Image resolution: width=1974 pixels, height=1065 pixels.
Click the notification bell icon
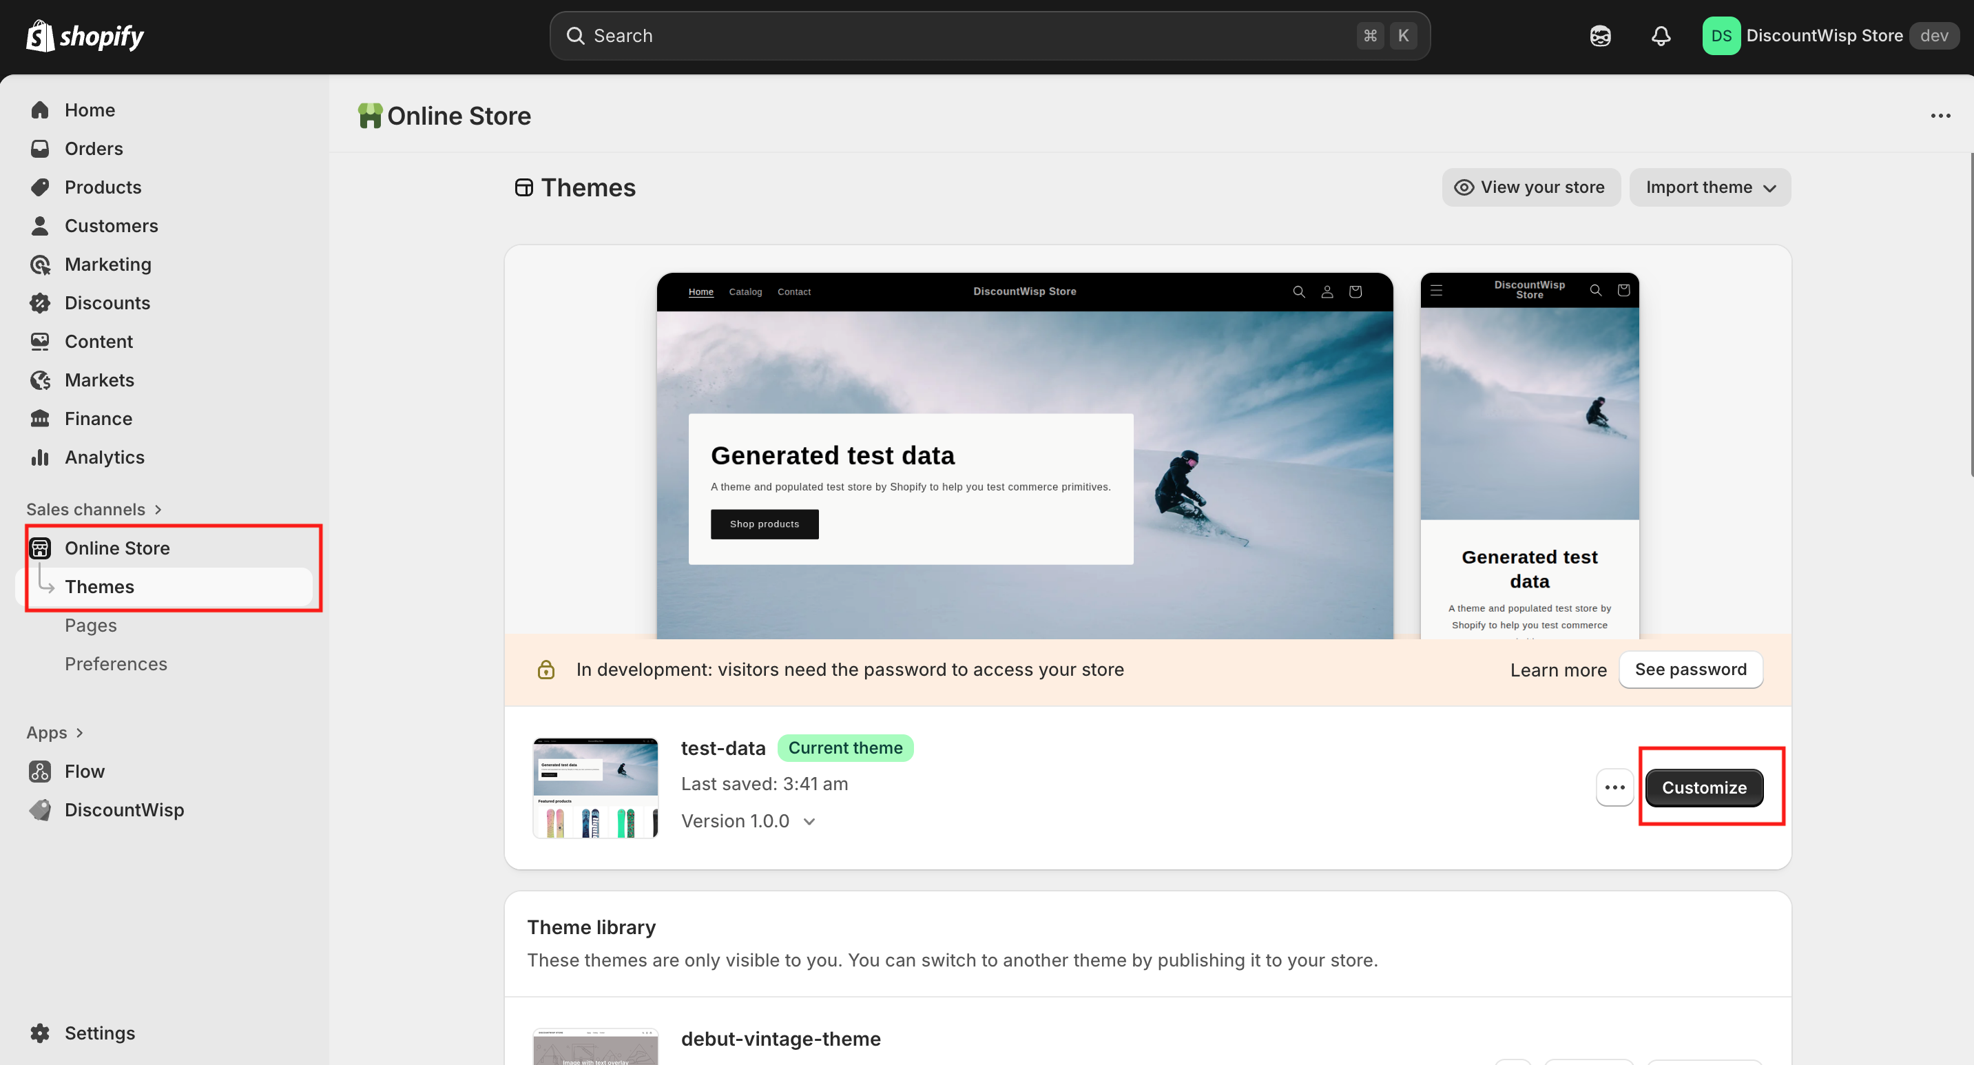tap(1661, 36)
